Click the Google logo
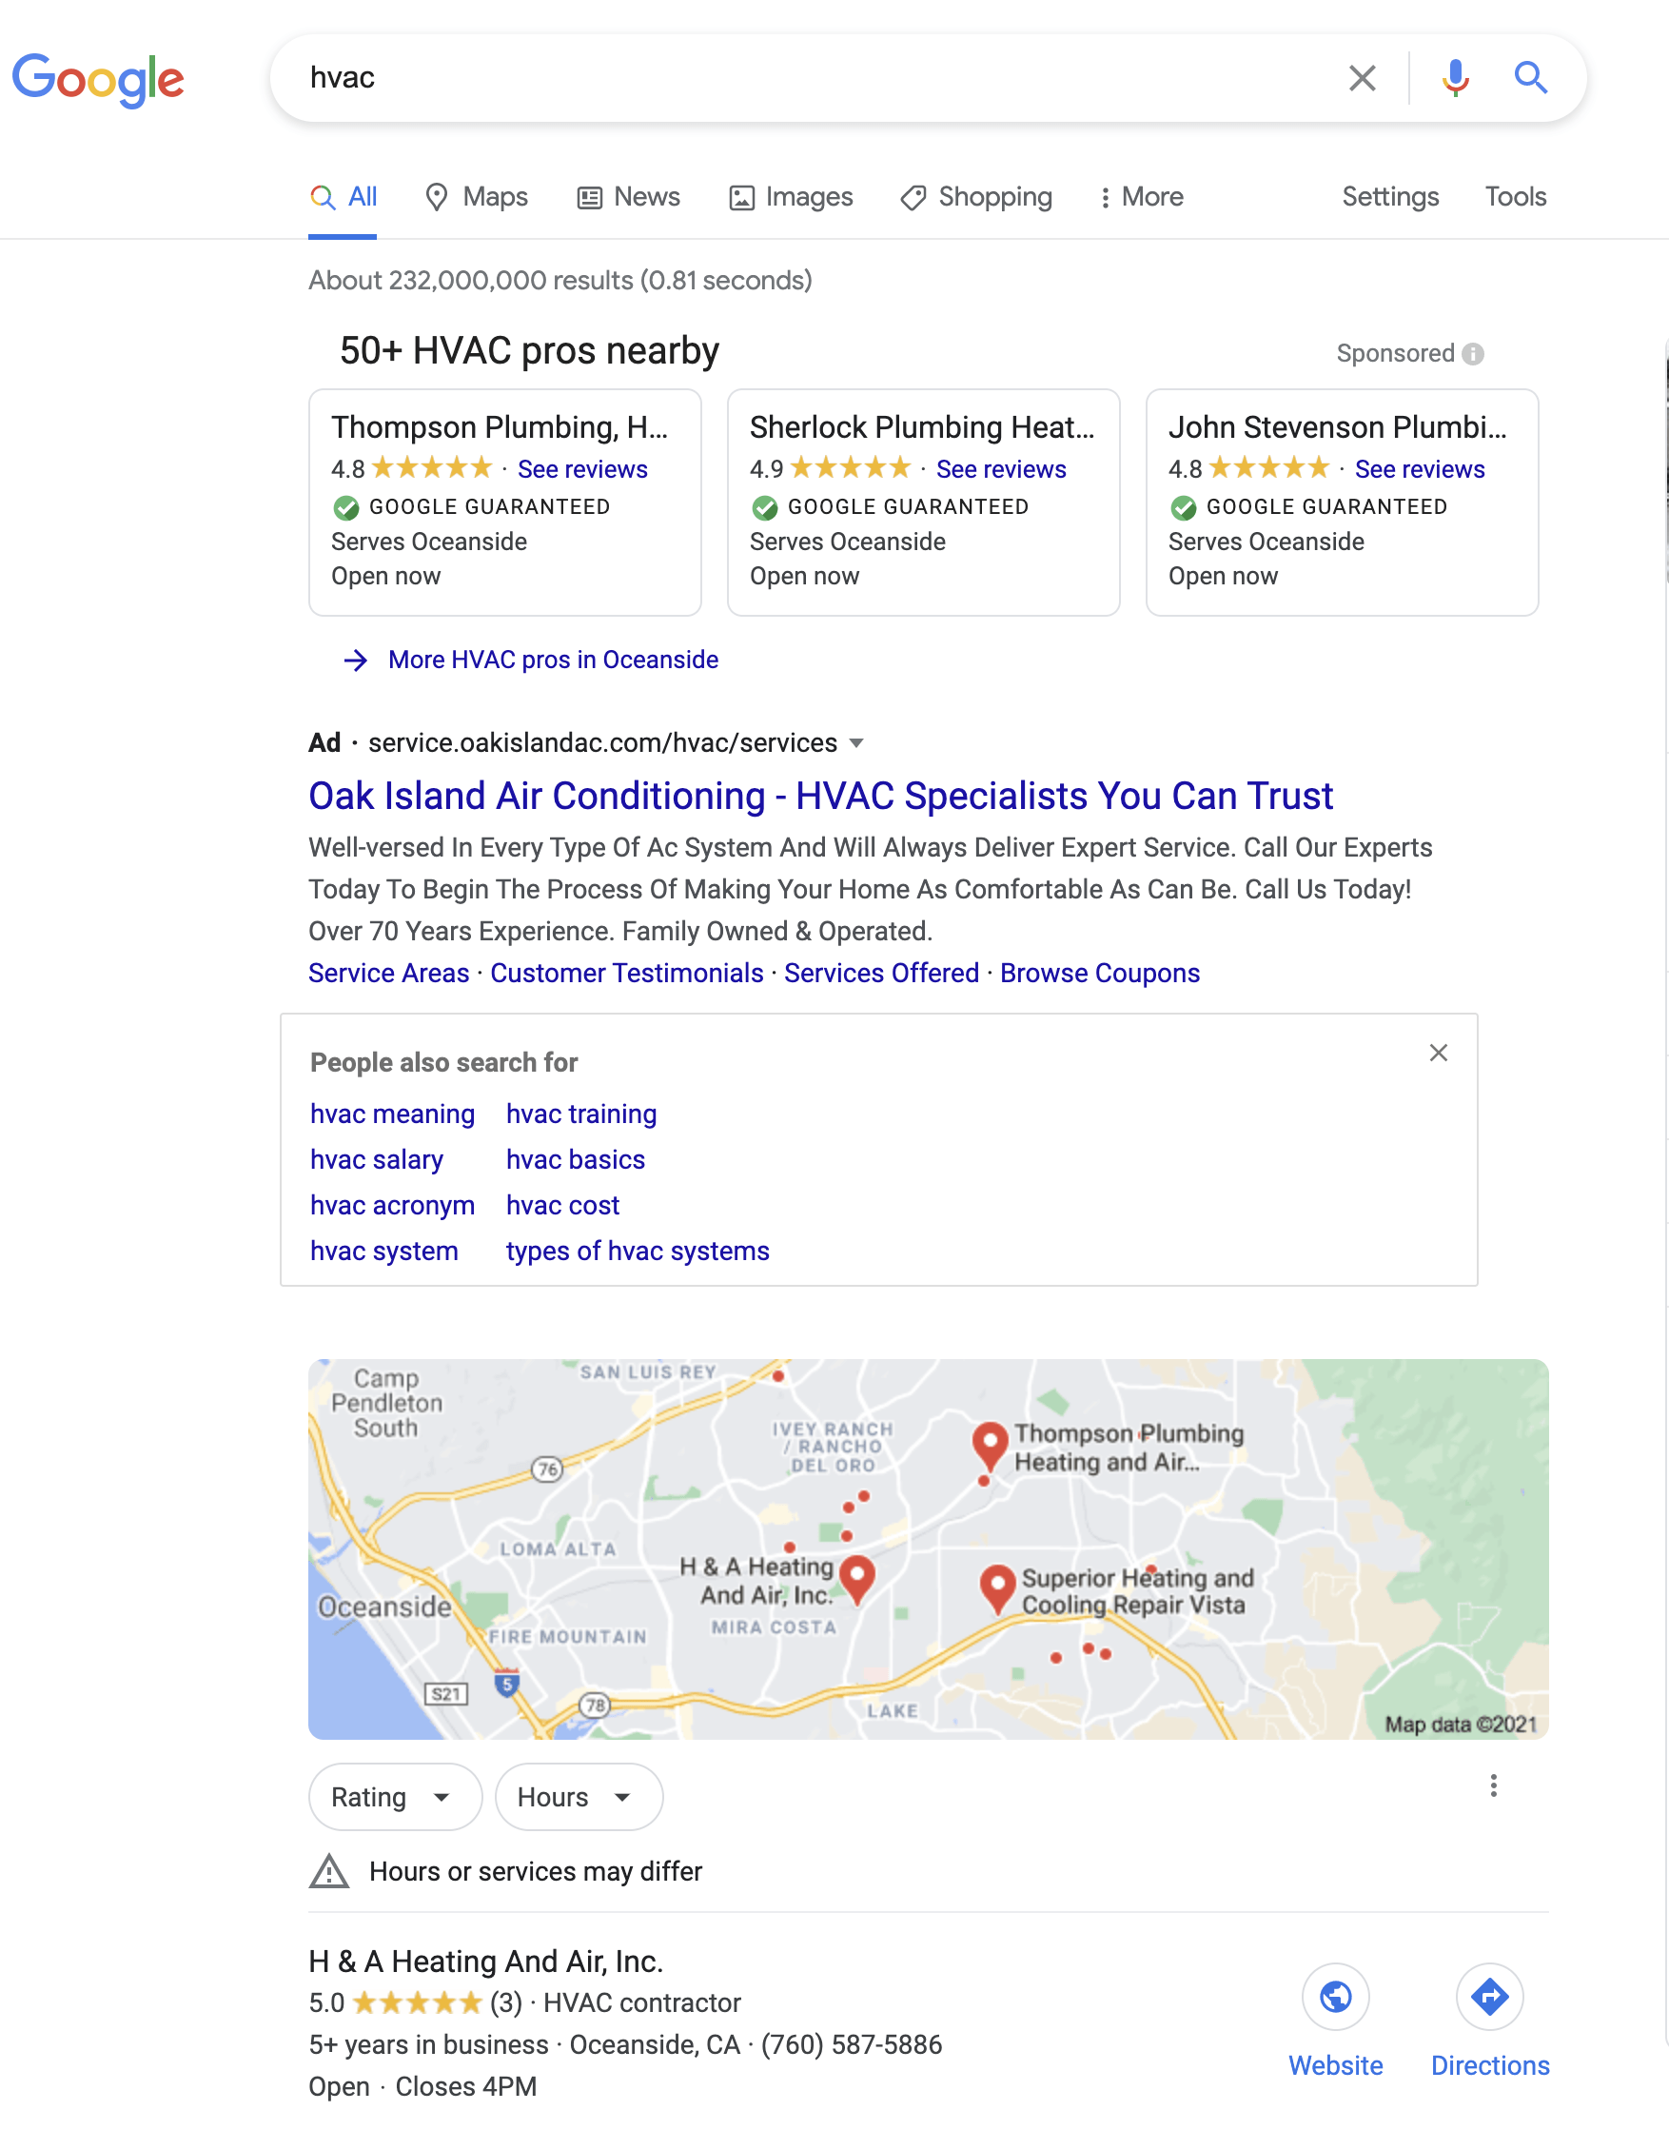1669x2130 pixels. click(98, 79)
